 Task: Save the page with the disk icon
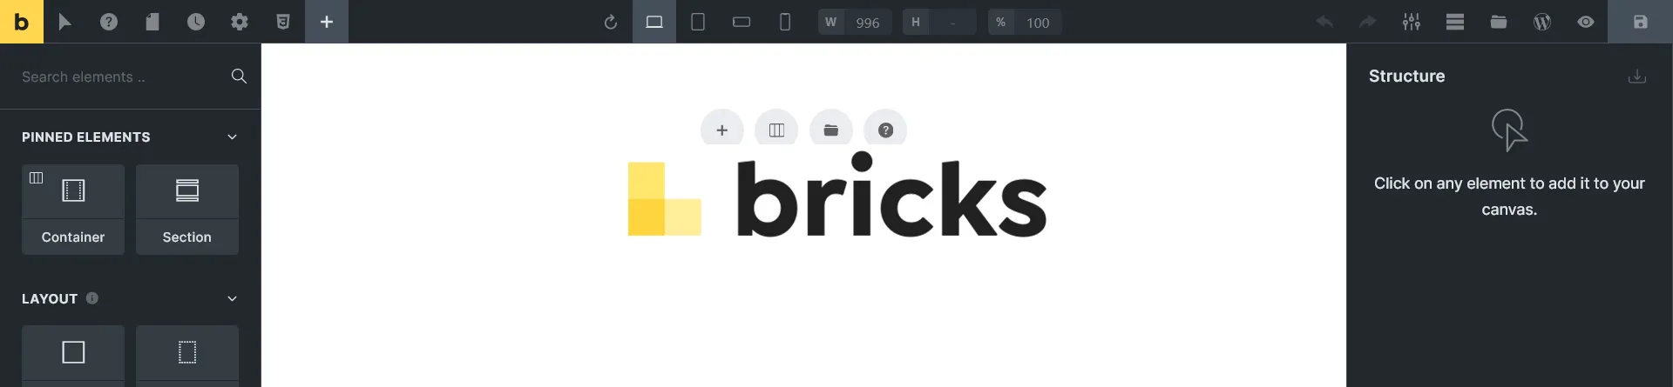tap(1641, 22)
